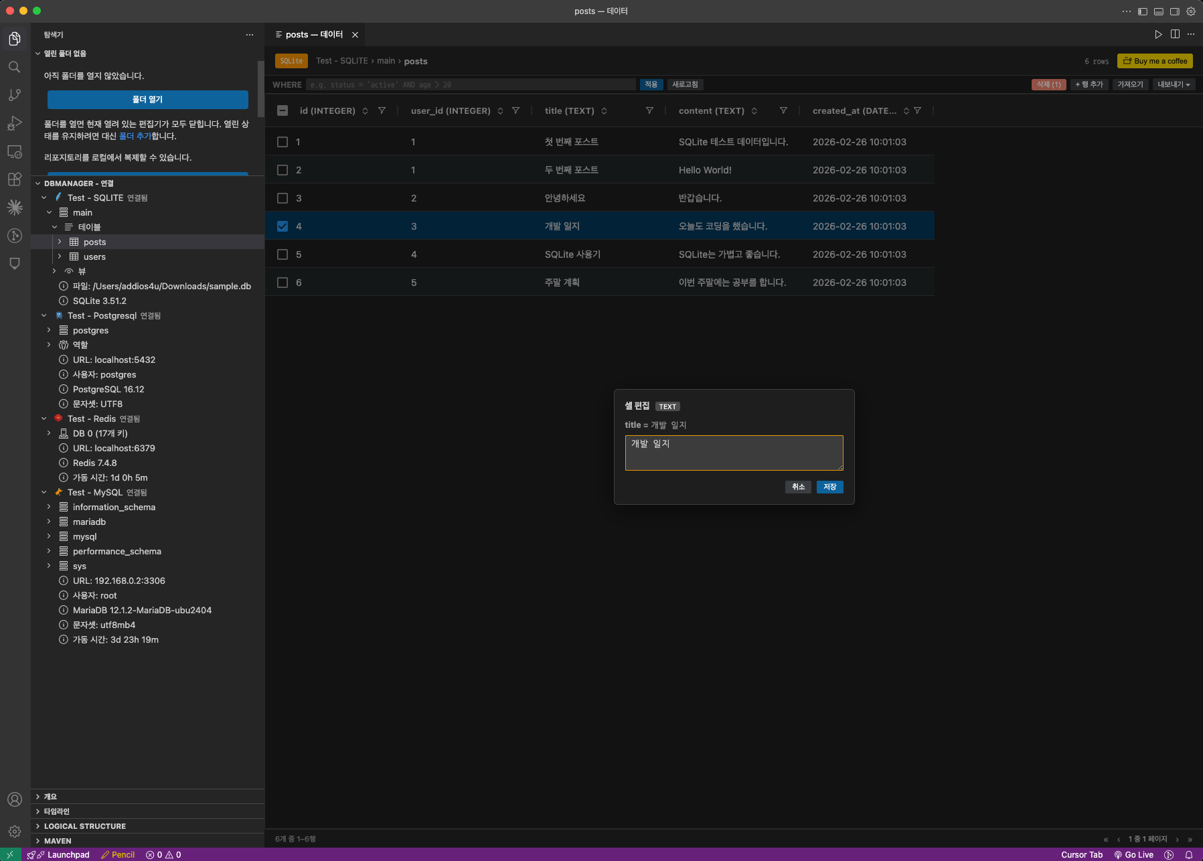This screenshot has height=861, width=1203.
Task: Check the checkbox on row 1
Action: tap(283, 141)
